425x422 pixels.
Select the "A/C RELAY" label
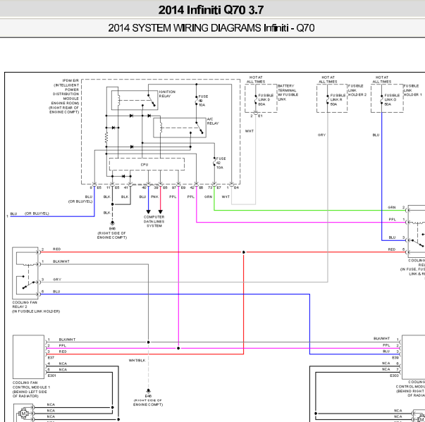(213, 121)
